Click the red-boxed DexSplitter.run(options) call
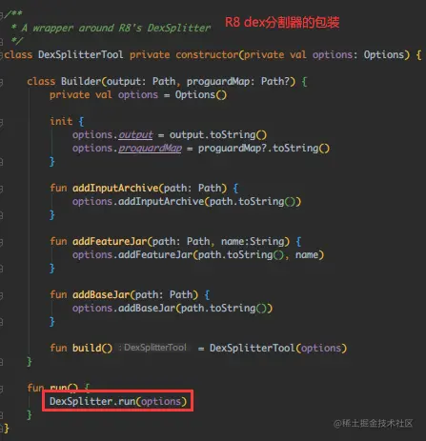The width and height of the screenshot is (426, 441). click(118, 401)
